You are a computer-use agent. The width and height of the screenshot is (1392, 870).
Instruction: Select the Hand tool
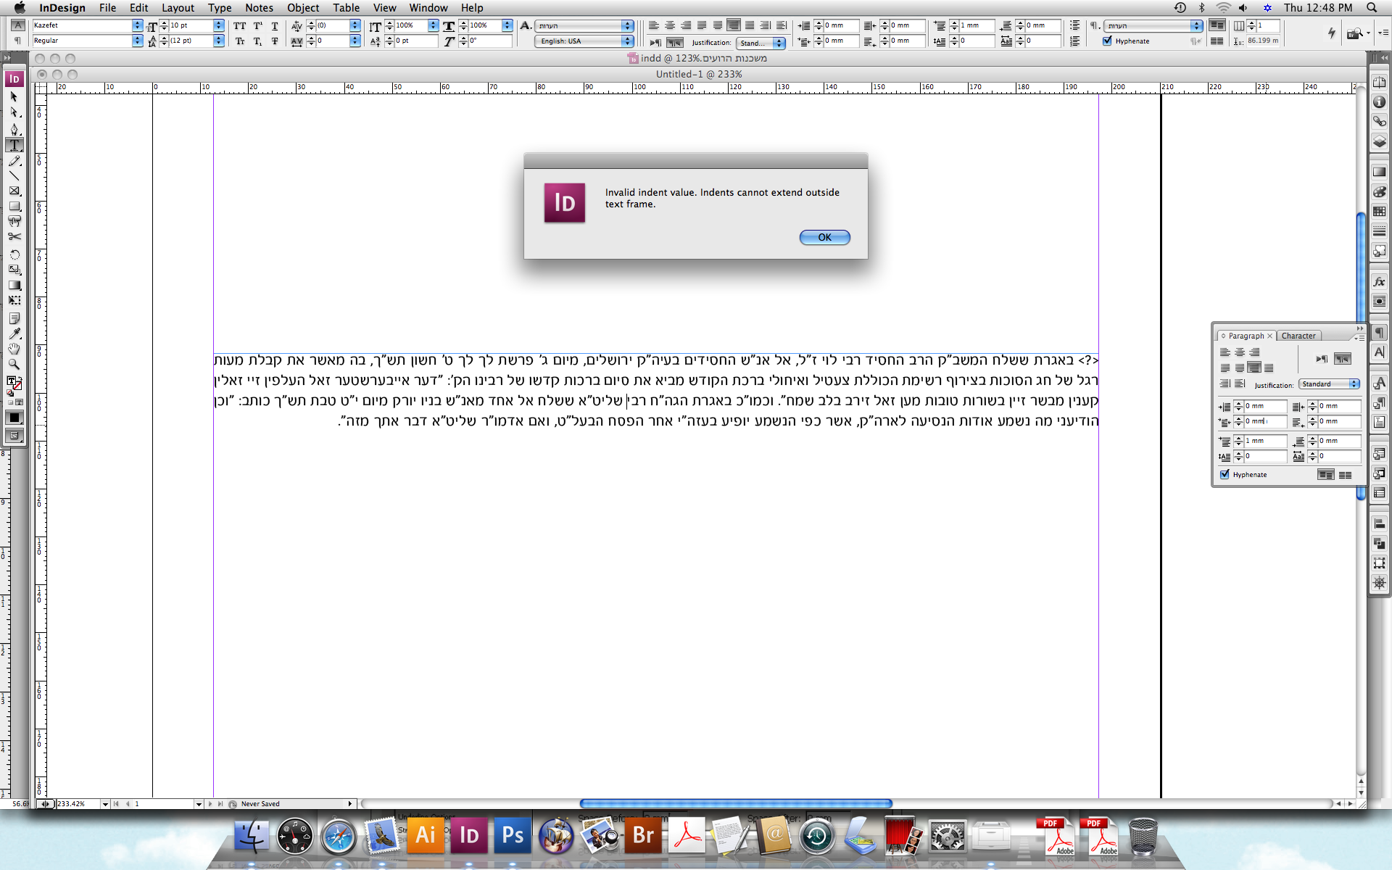click(14, 349)
